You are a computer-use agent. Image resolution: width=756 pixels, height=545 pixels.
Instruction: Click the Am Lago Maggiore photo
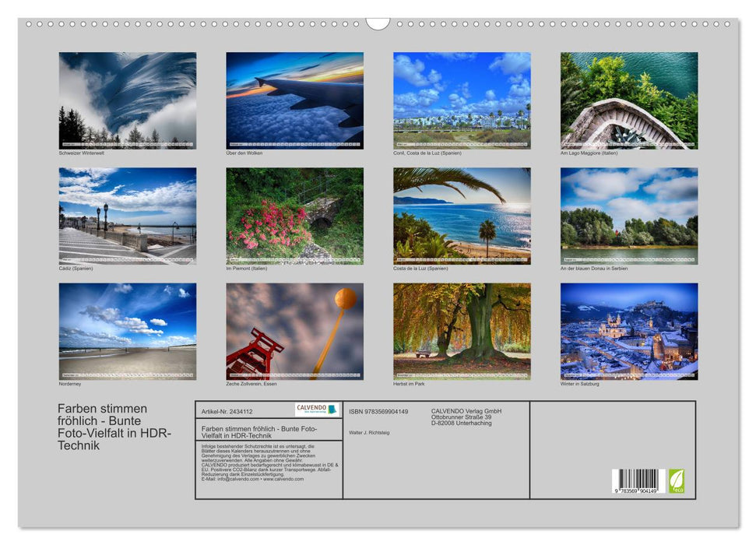click(629, 100)
